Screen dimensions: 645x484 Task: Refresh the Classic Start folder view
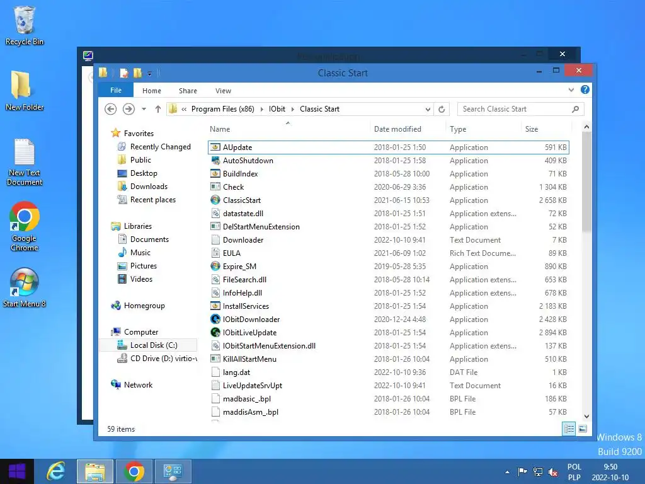click(x=442, y=109)
